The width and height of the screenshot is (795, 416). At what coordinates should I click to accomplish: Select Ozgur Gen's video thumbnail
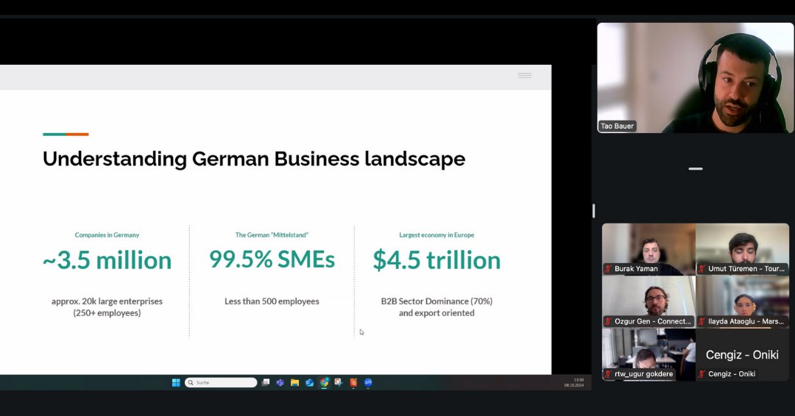(x=649, y=301)
